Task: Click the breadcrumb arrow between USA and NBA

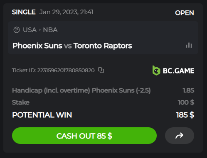Action: tap(40, 30)
